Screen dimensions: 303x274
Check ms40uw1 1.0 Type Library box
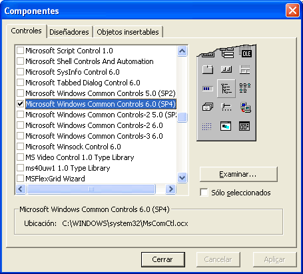[x=20, y=168]
